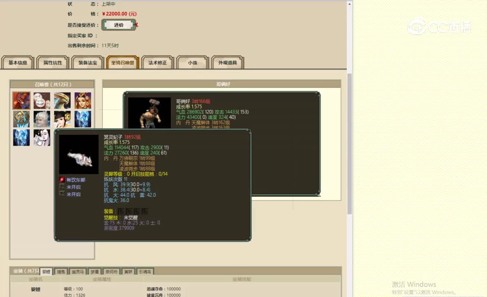The width and height of the screenshot is (487, 297).
Task: Select the coin-haired girl summon icon
Action: [83, 101]
